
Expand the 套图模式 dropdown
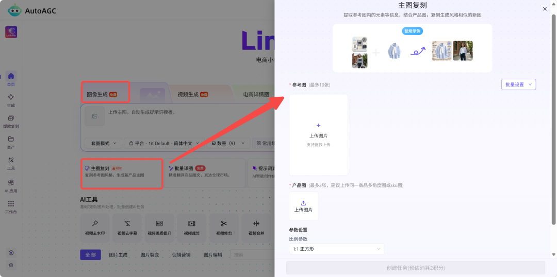point(103,143)
